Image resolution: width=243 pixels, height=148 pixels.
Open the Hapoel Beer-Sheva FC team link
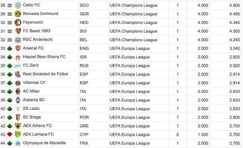tap(44, 57)
